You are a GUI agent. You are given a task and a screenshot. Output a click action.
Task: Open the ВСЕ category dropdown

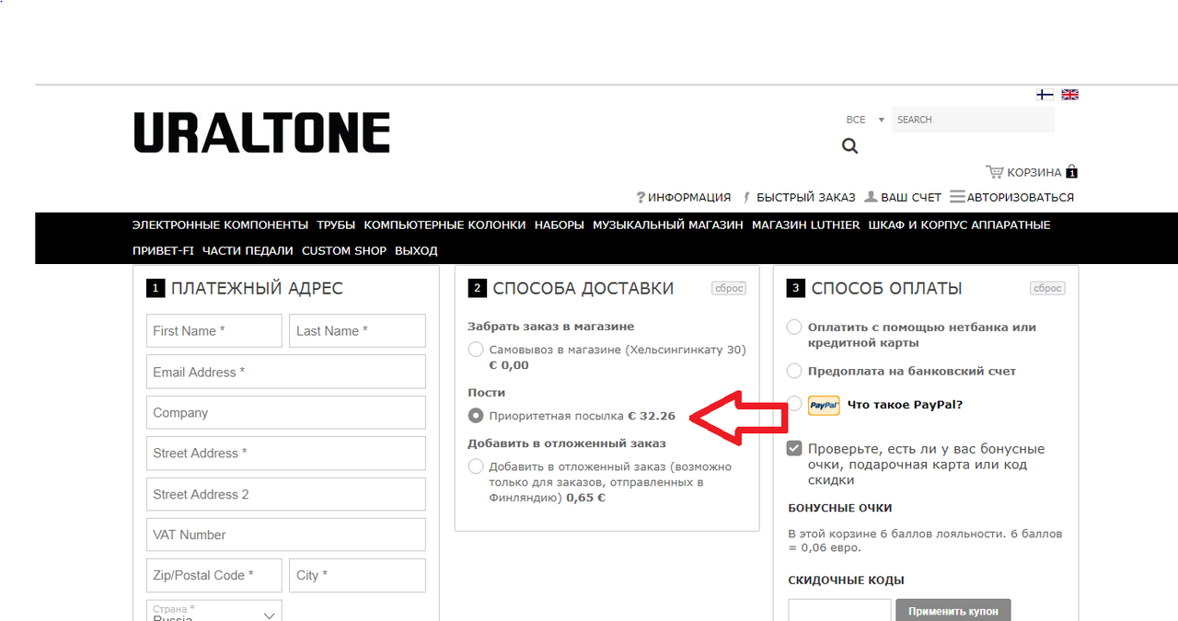coord(865,120)
